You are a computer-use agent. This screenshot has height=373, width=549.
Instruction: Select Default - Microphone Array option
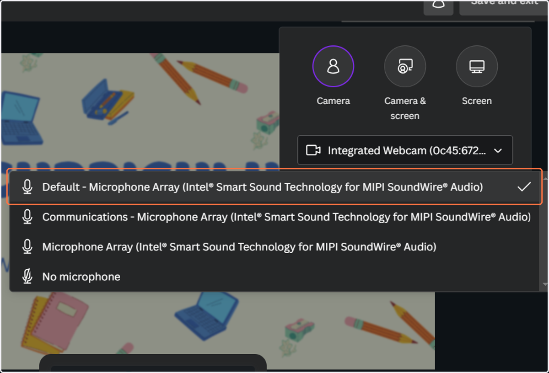point(275,186)
